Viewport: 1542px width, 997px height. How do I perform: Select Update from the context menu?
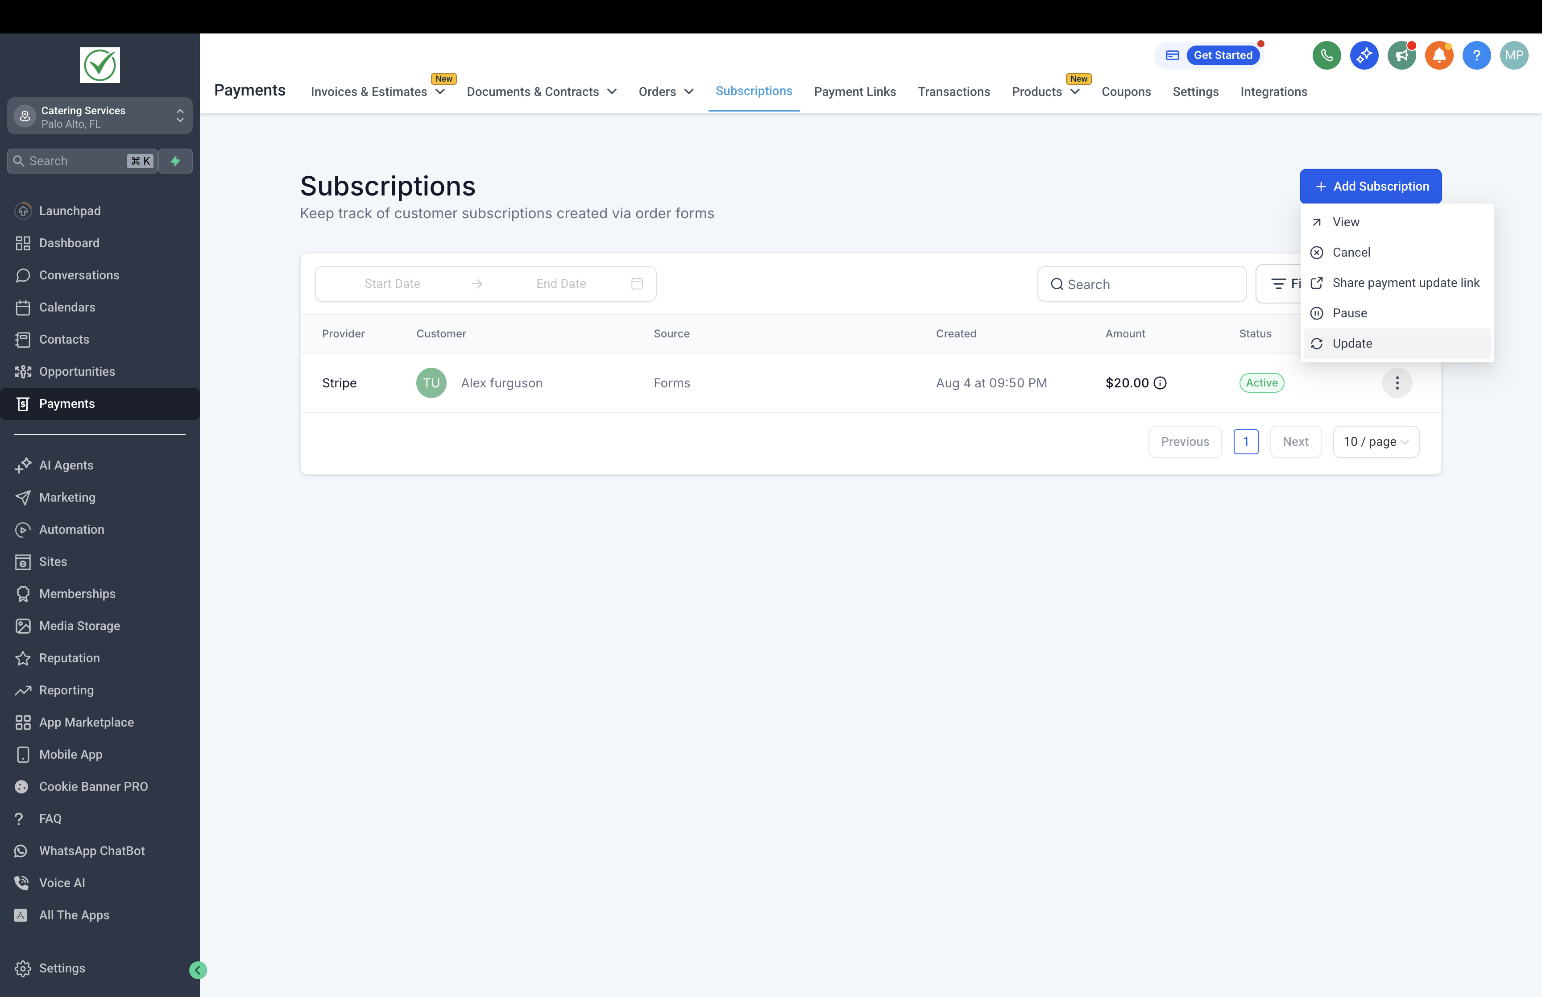1352,343
